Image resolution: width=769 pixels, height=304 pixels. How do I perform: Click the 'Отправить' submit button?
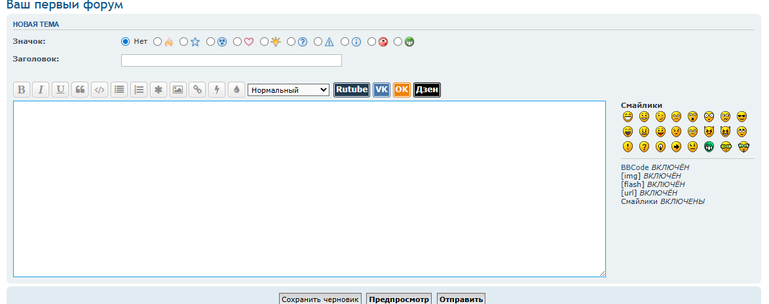[461, 299]
